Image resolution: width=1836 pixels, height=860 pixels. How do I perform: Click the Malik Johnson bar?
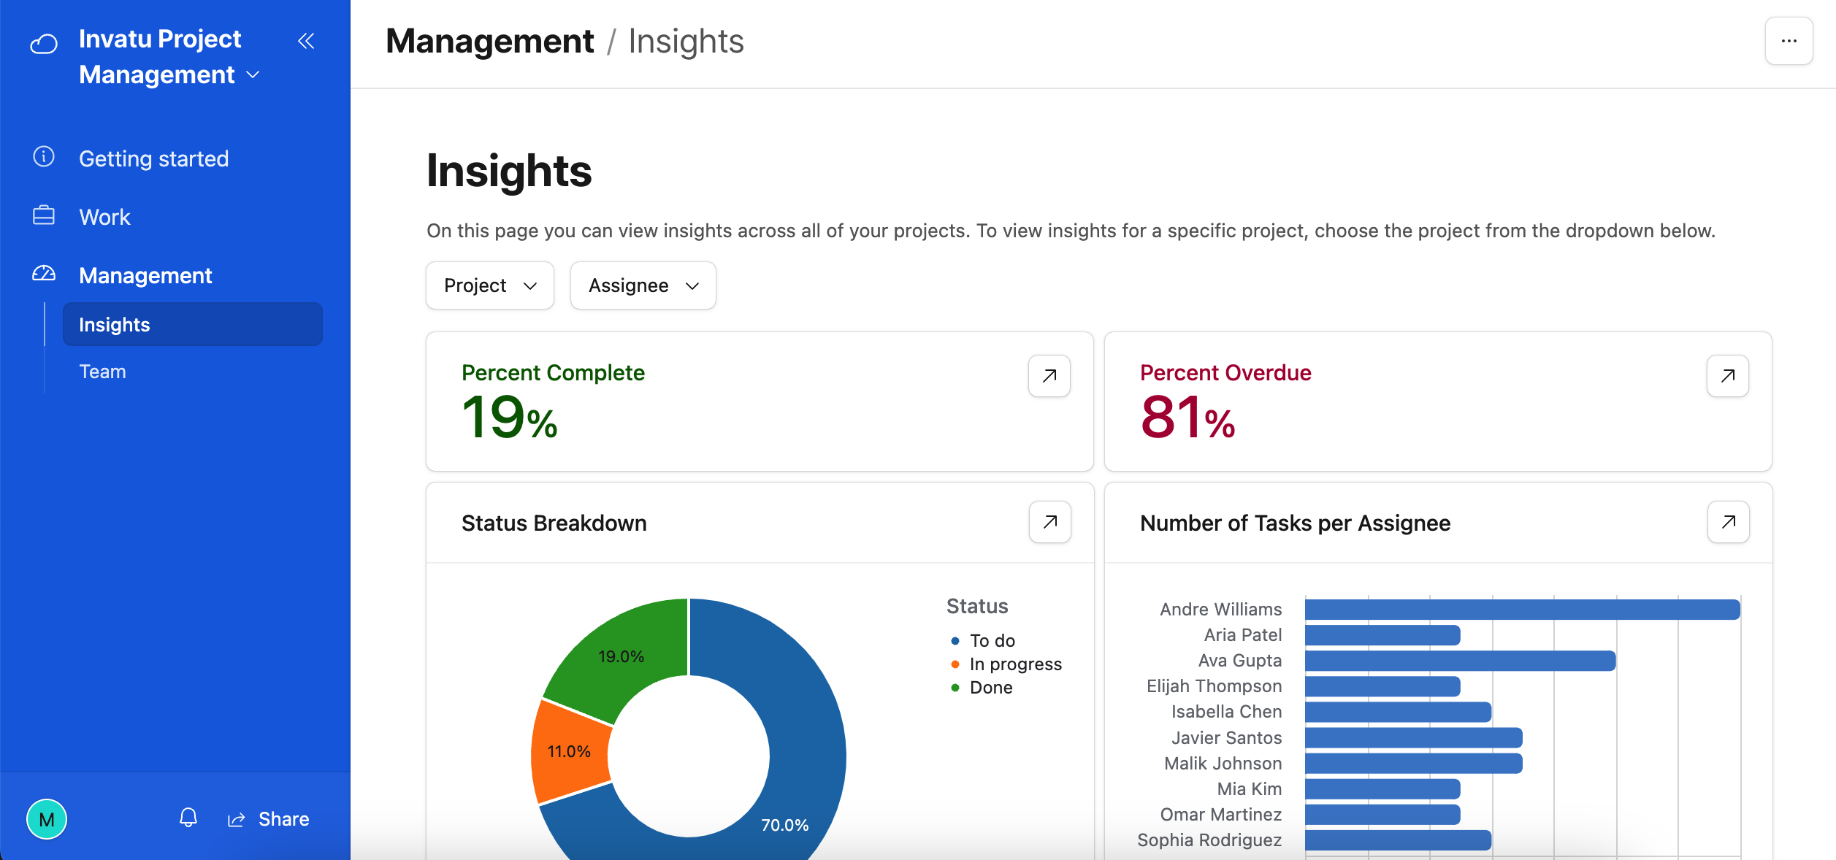coord(1414,763)
